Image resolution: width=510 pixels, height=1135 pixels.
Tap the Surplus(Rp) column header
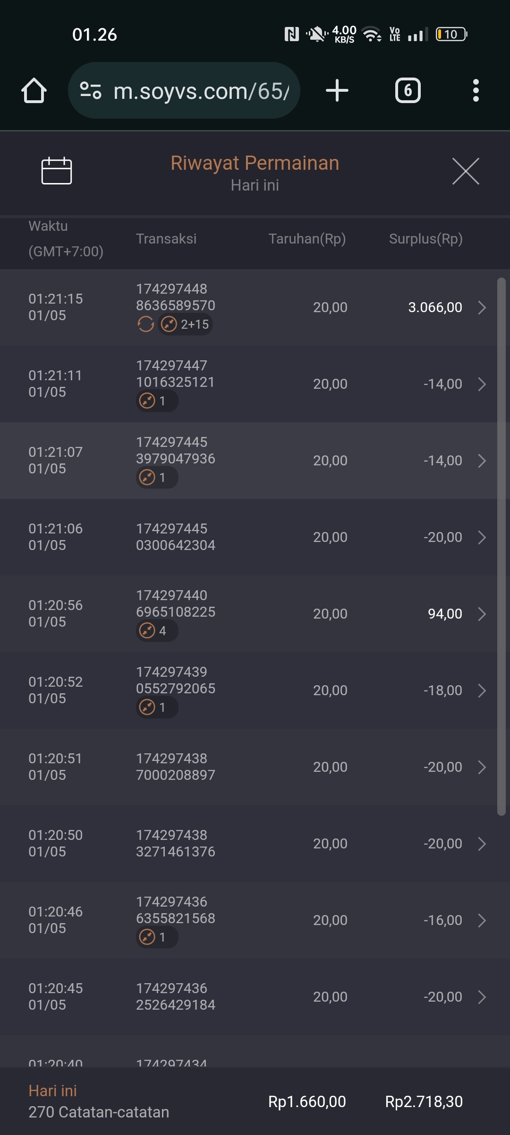coord(425,239)
